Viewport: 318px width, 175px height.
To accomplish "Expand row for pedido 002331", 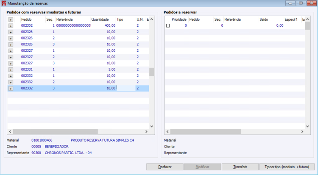I will (x=11, y=70).
